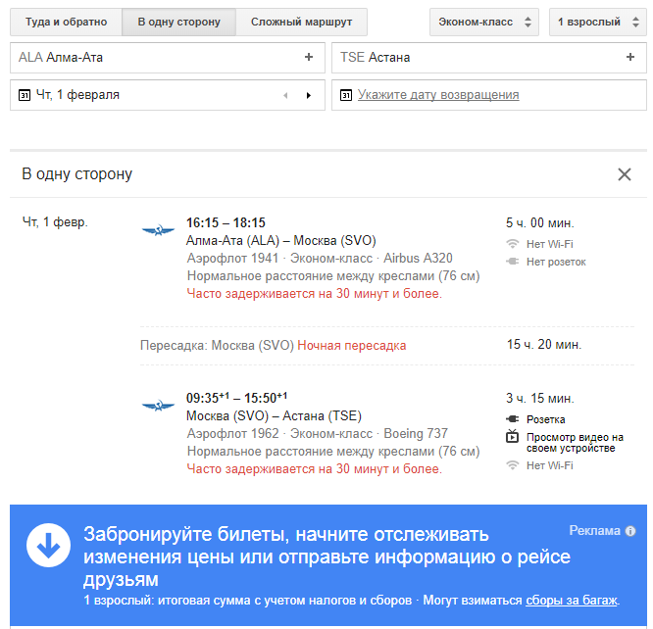The height and width of the screenshot is (629, 653).
Task: Click the plus icon in Астана destination field
Action: tap(629, 58)
